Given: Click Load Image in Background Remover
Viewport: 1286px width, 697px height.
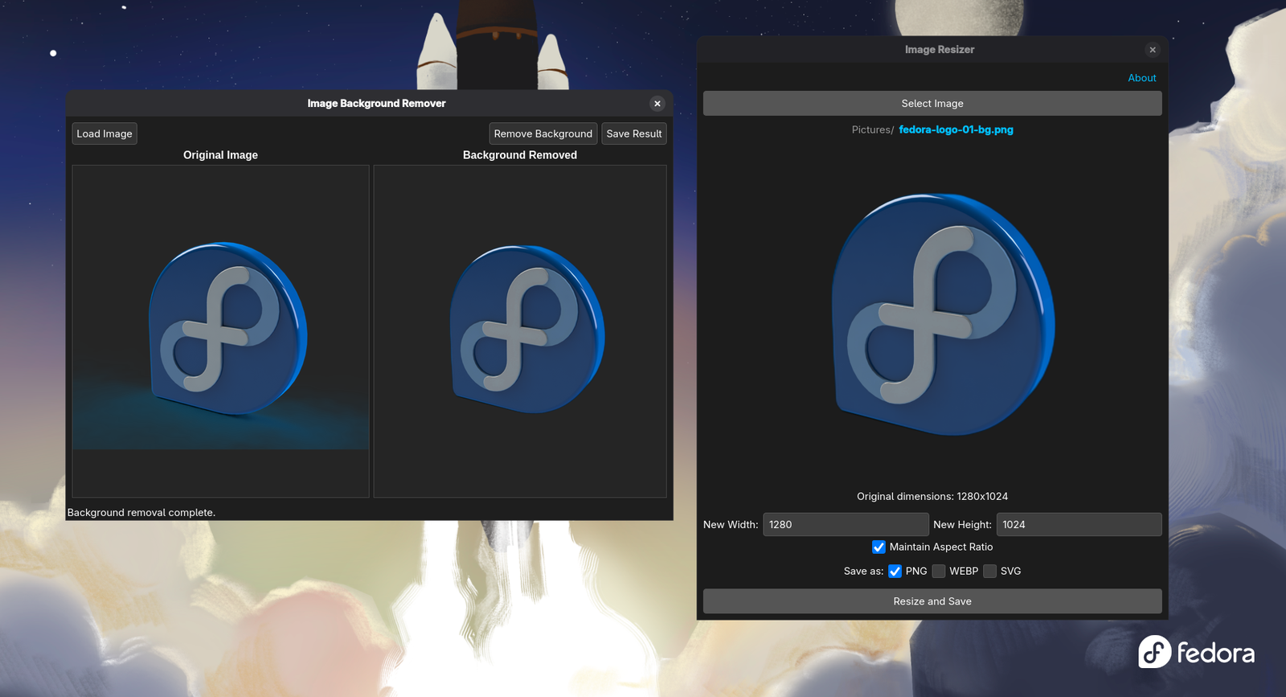Looking at the screenshot, I should (x=104, y=133).
